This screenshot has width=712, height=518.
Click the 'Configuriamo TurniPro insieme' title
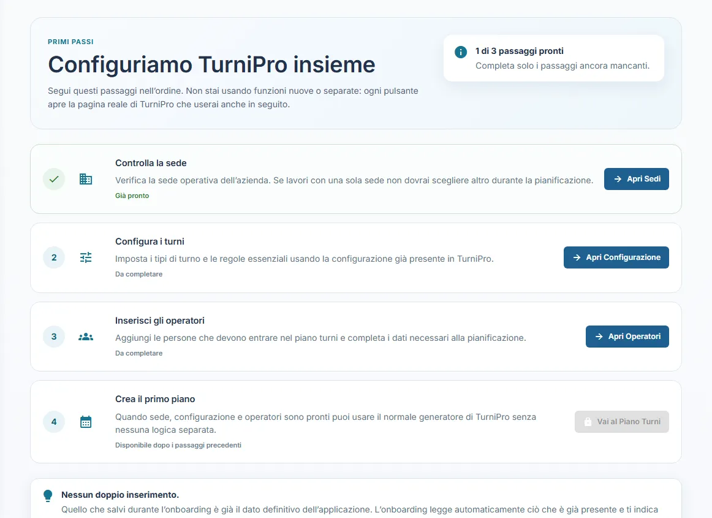[211, 64]
